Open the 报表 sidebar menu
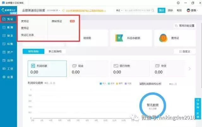The height and width of the screenshot is (127, 202). pyautogui.click(x=8, y=36)
